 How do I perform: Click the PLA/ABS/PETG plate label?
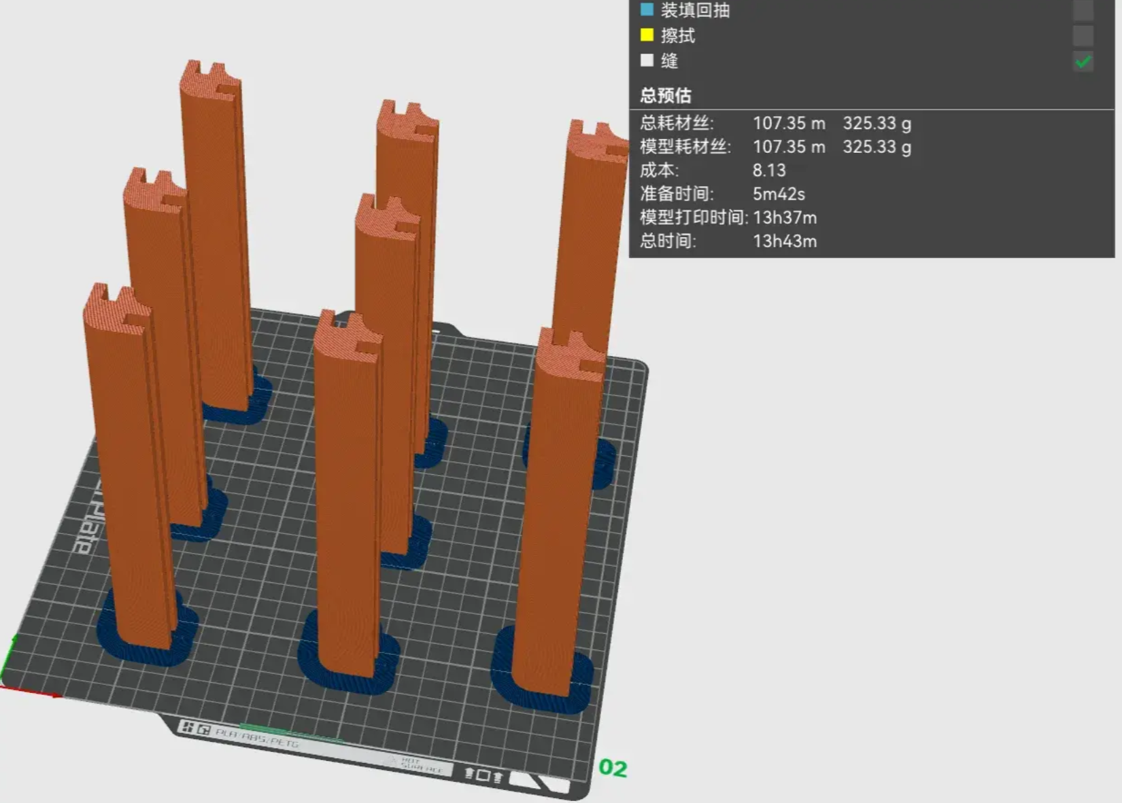click(257, 737)
